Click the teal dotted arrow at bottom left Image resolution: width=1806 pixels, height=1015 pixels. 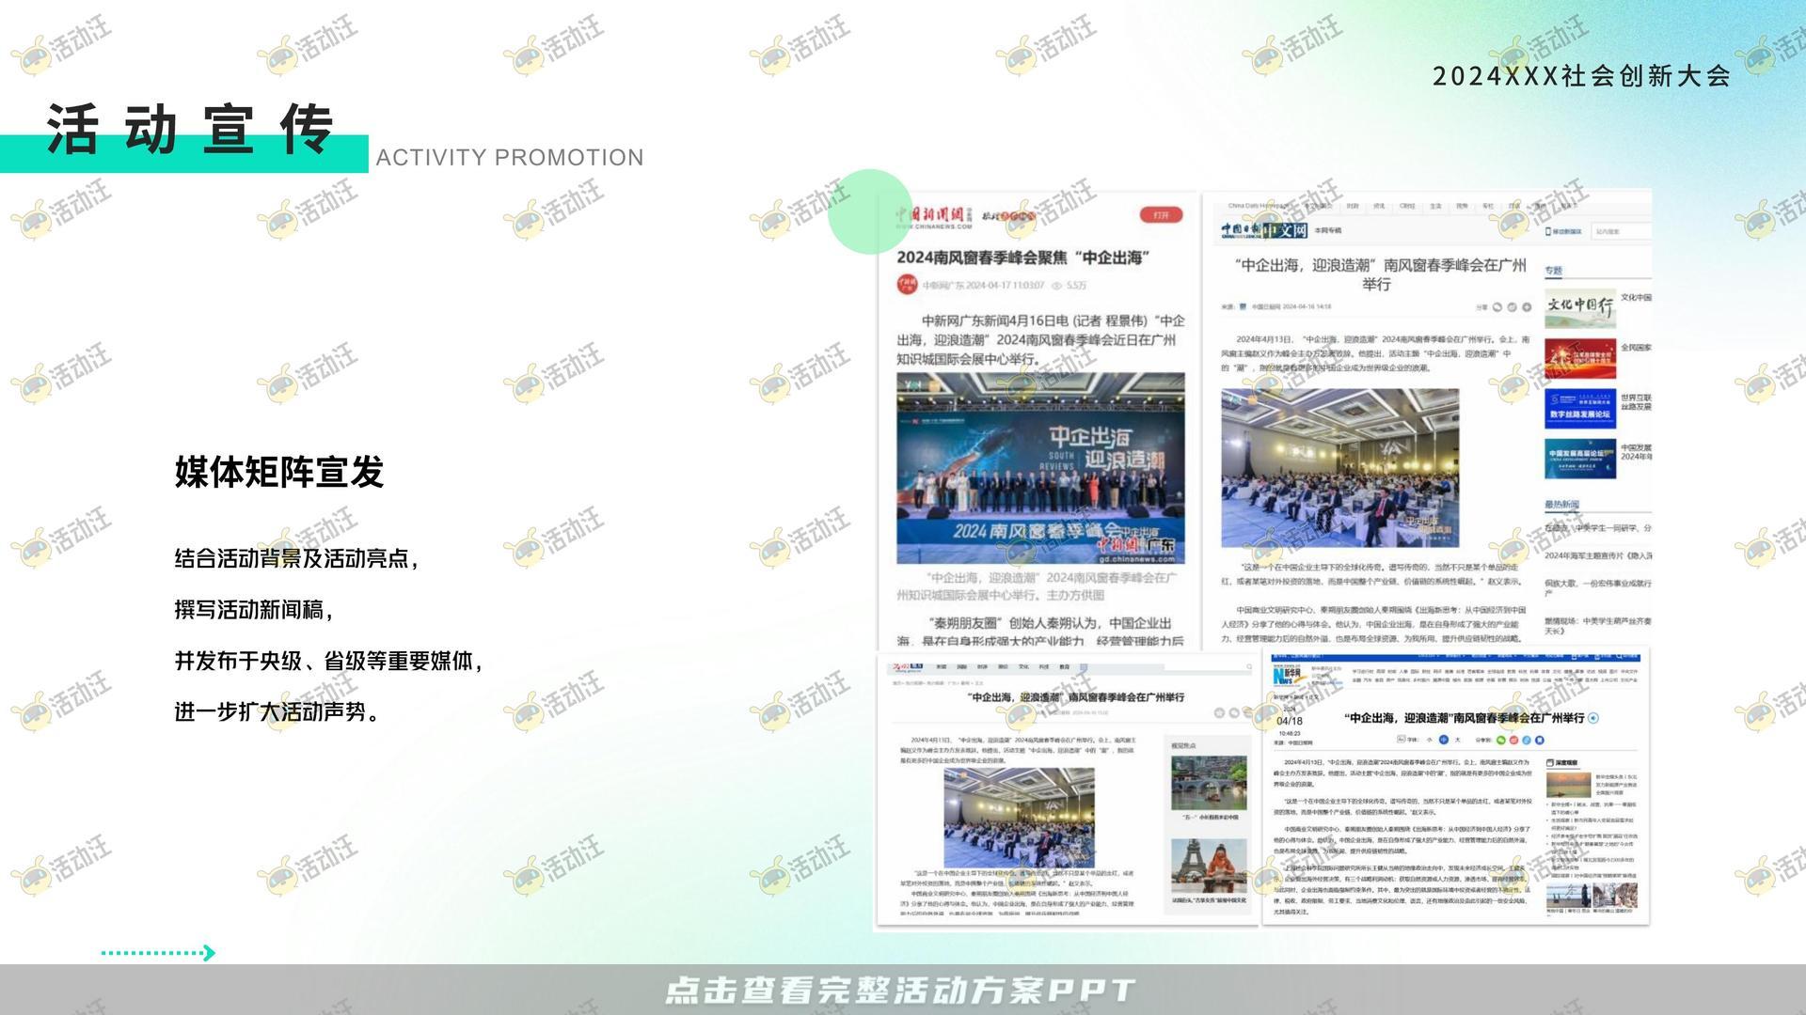pyautogui.click(x=158, y=953)
